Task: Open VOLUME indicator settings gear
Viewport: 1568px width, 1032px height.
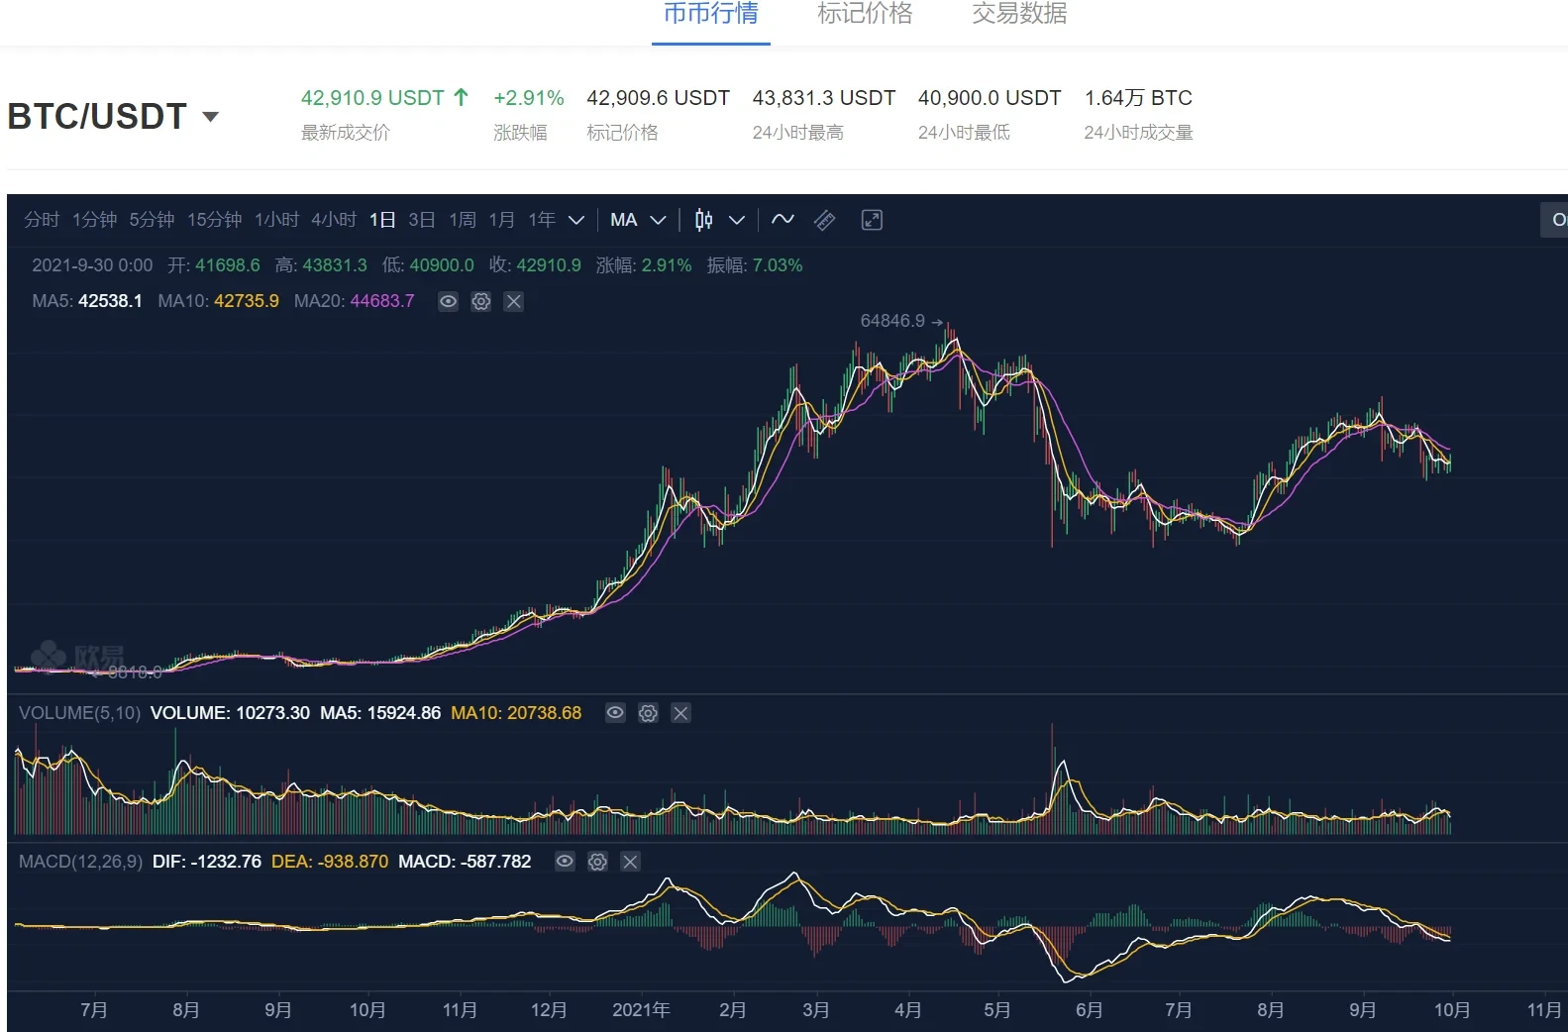Action: 648,713
